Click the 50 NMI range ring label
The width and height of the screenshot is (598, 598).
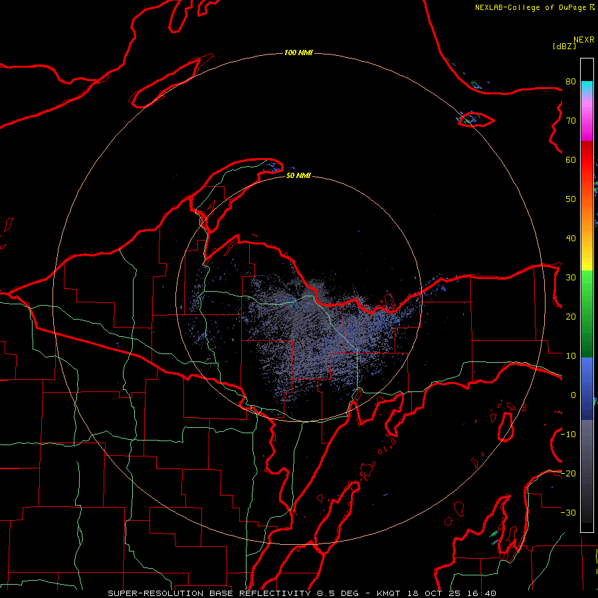point(298,175)
